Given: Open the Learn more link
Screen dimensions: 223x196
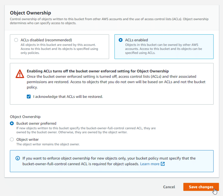Looking at the screenshot, I should (x=150, y=164).
